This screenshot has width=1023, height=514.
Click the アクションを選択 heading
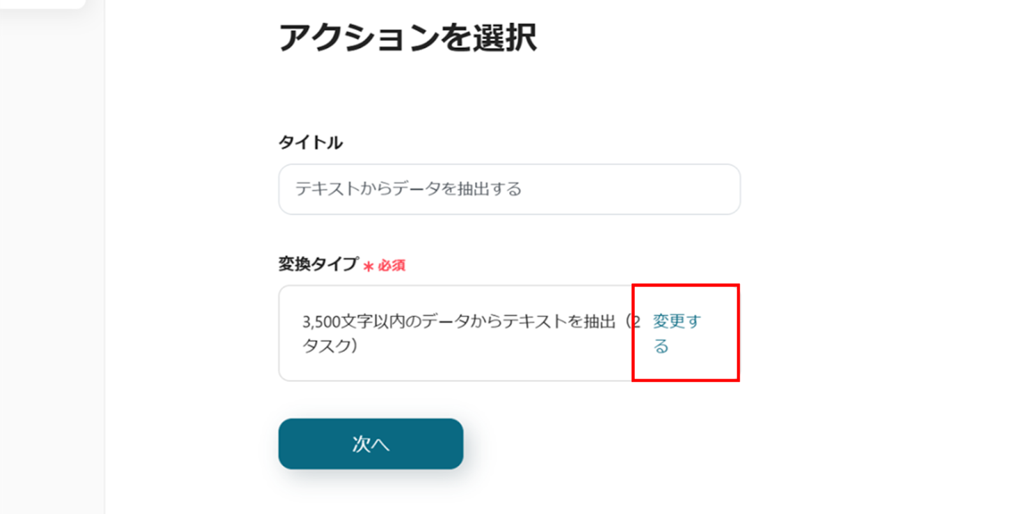(407, 38)
